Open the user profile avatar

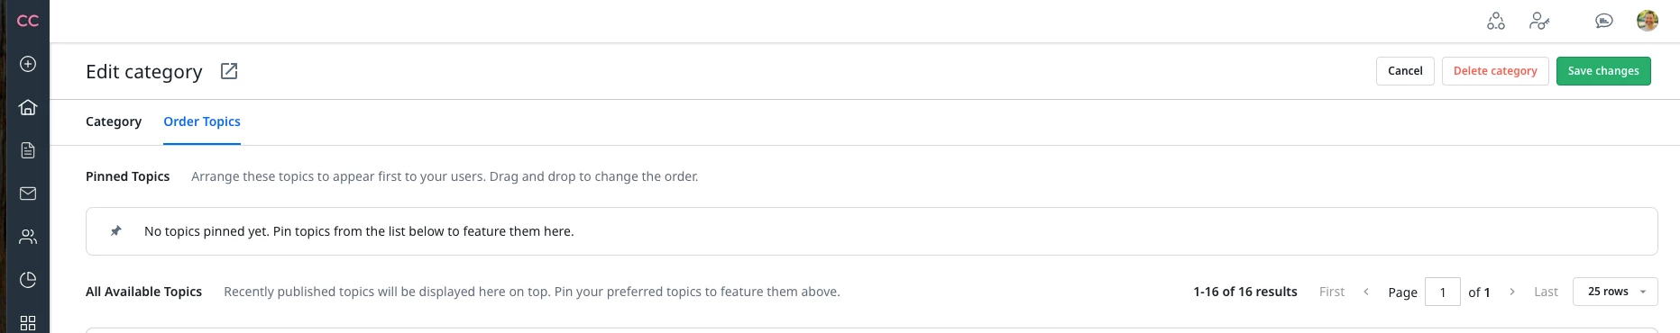pos(1648,21)
